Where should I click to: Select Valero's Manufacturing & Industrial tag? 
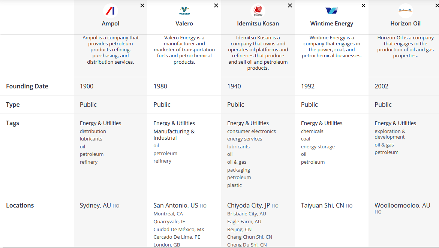coord(174,134)
